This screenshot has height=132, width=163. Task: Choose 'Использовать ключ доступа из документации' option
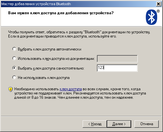coord(14,58)
